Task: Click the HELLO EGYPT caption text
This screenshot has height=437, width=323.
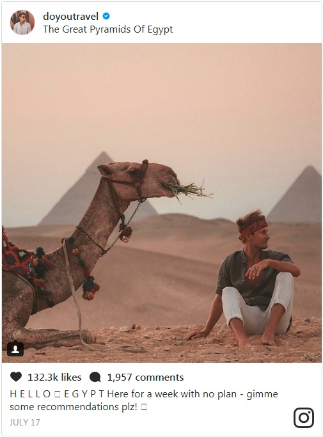Action: [x=57, y=393]
